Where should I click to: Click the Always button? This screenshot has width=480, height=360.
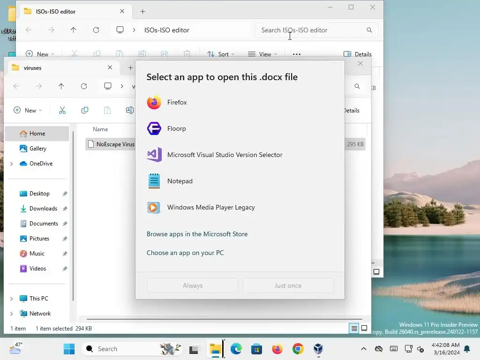click(193, 285)
